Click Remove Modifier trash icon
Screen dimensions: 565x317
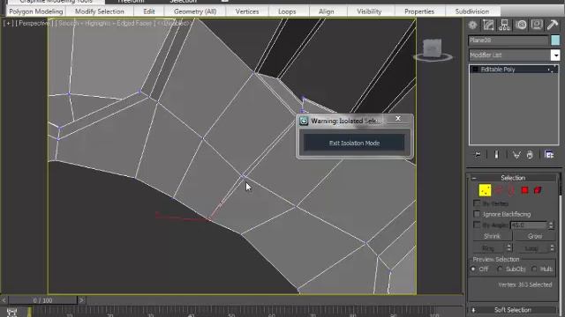[530, 155]
